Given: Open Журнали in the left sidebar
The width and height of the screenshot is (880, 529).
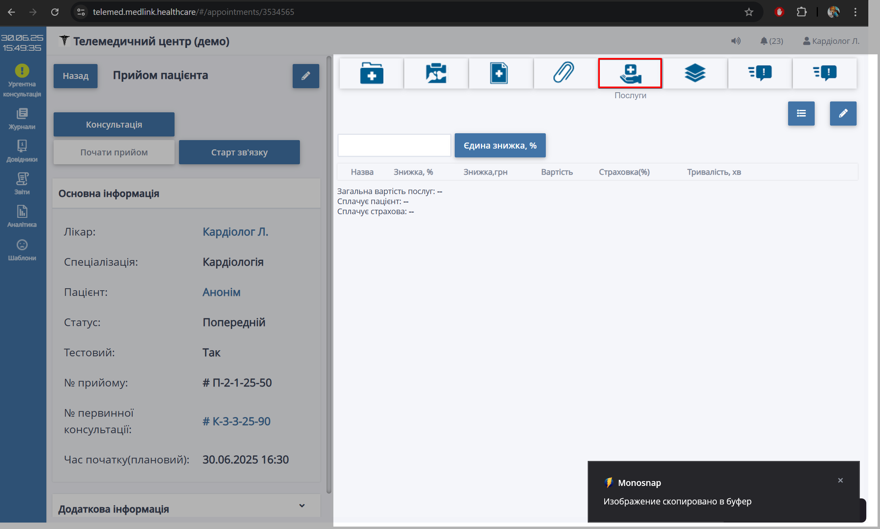Looking at the screenshot, I should click(22, 119).
